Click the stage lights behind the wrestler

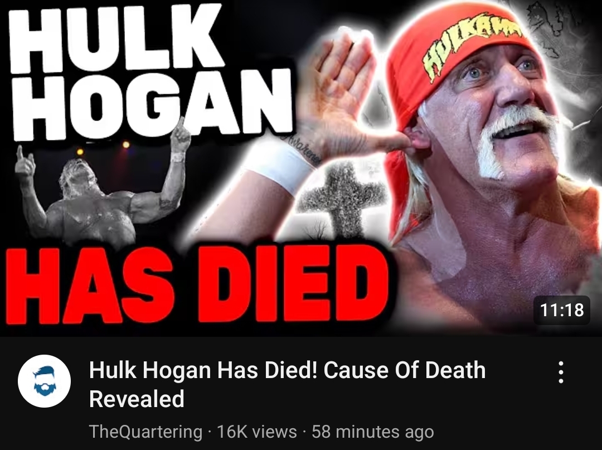(x=103, y=148)
